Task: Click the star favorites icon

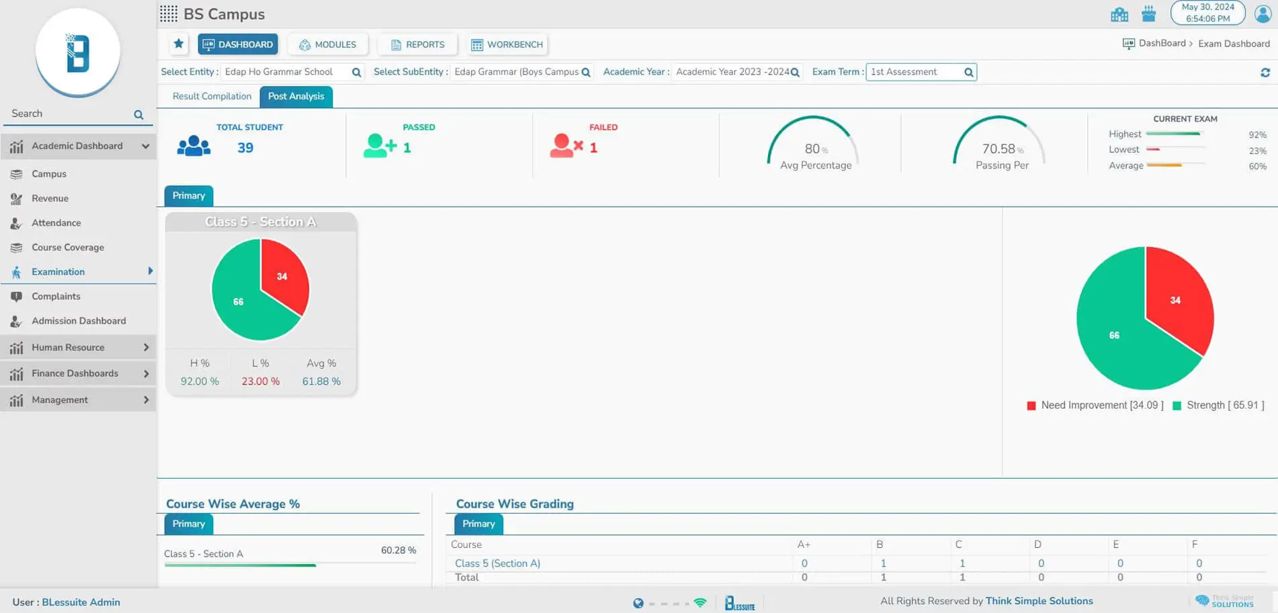Action: [x=179, y=44]
